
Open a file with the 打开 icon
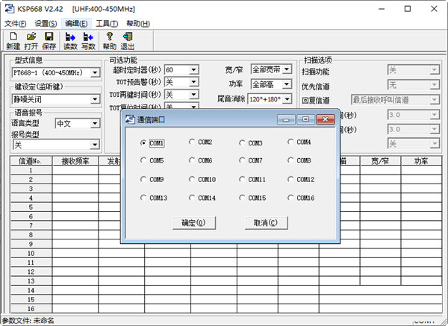31,40
